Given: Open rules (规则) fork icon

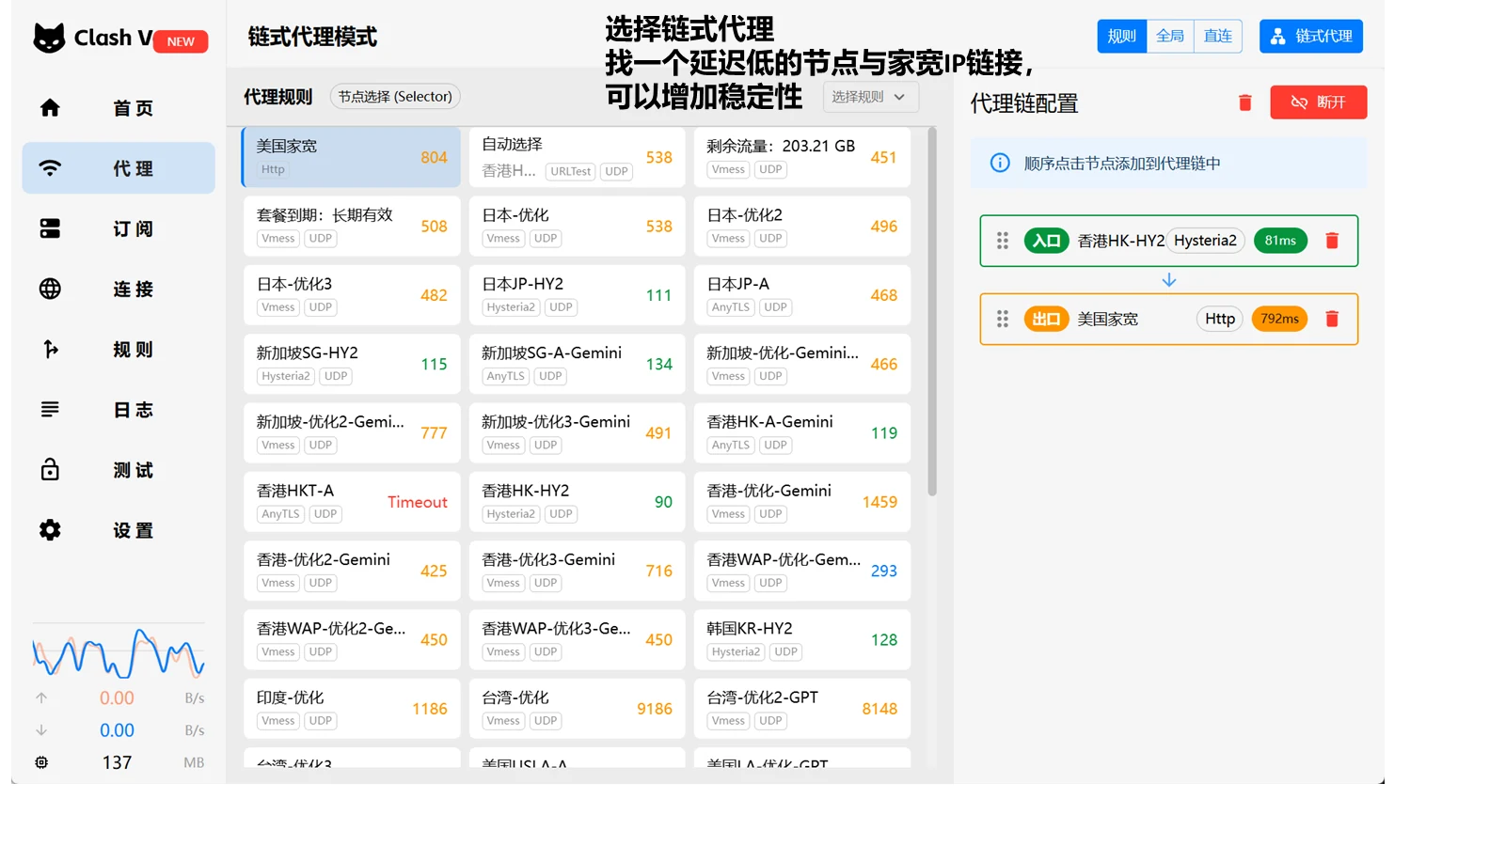Looking at the screenshot, I should (x=50, y=349).
